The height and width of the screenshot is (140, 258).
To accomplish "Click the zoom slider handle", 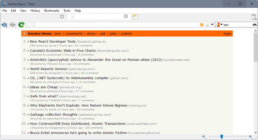I will coord(222,137).
